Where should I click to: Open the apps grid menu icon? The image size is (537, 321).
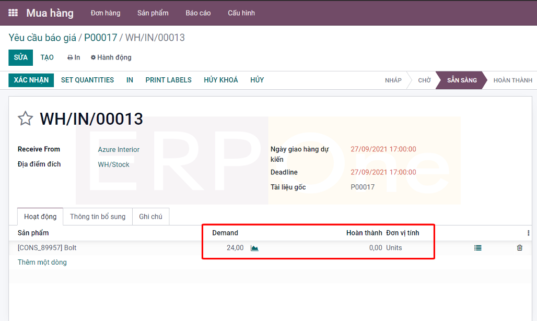tap(13, 13)
